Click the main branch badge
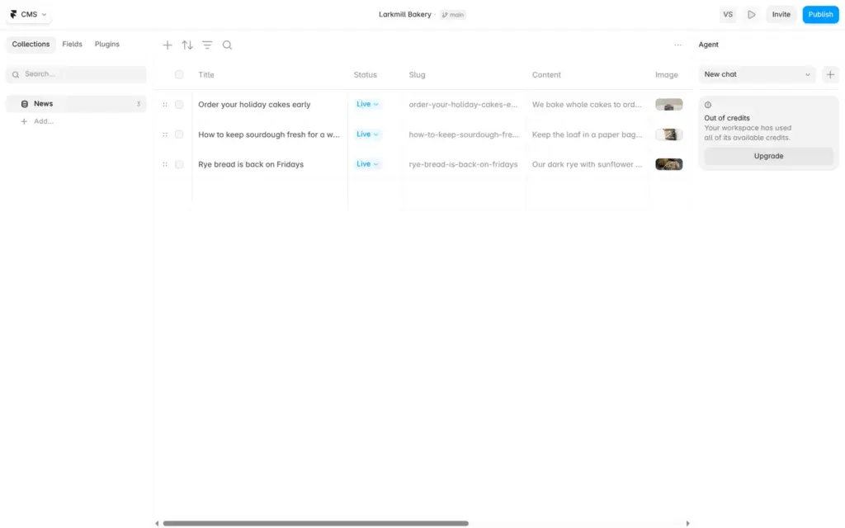 point(453,15)
